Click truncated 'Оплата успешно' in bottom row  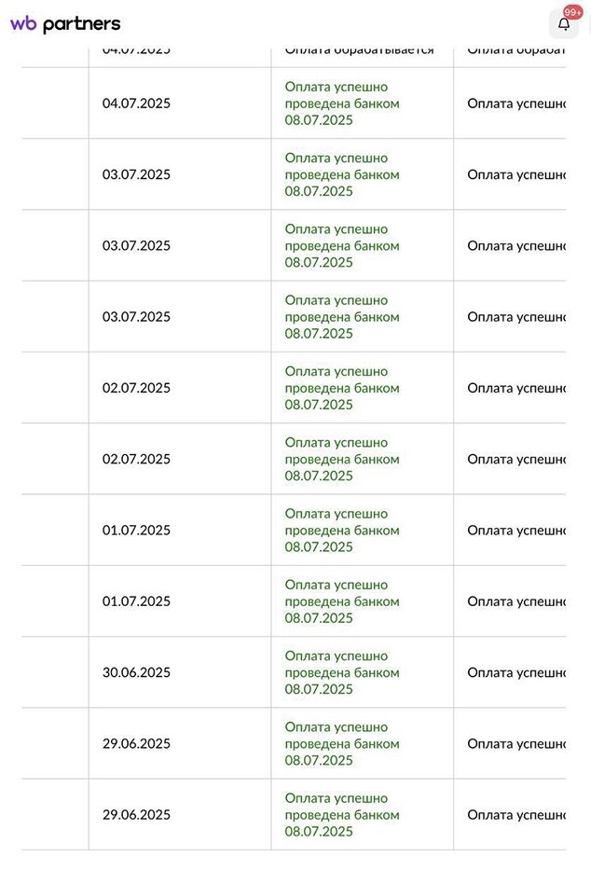pos(515,815)
